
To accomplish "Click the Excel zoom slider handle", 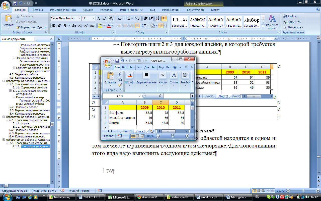I will click(x=172, y=136).
